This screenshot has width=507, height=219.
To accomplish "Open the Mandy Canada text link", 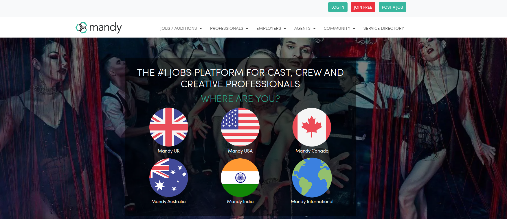I will pos(312,151).
